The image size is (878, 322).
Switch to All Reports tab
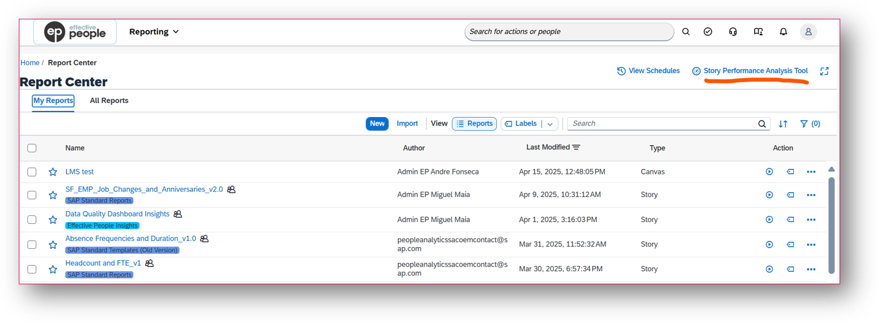coord(109,101)
